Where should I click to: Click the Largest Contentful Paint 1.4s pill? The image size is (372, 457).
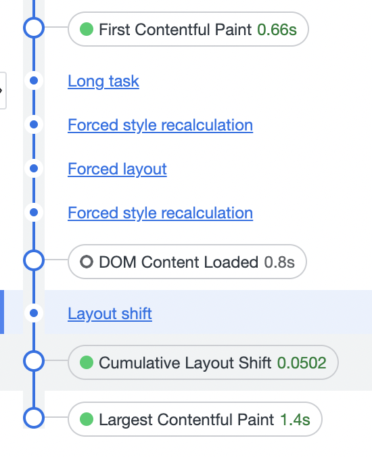click(x=195, y=419)
